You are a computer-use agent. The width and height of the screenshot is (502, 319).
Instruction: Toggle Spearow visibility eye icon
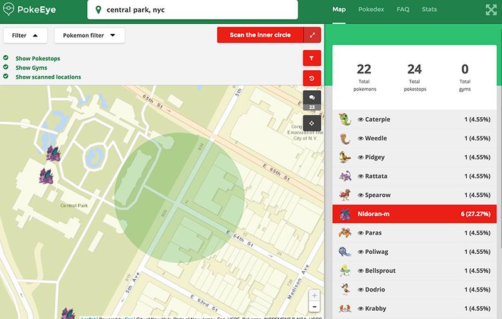(360, 195)
